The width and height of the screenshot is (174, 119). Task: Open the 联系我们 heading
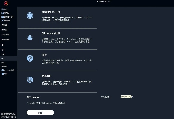(47, 76)
